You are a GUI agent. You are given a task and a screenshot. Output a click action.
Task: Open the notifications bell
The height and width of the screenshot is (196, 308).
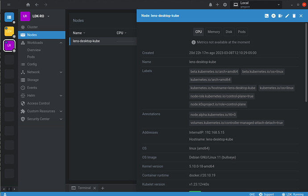click(x=211, y=4)
